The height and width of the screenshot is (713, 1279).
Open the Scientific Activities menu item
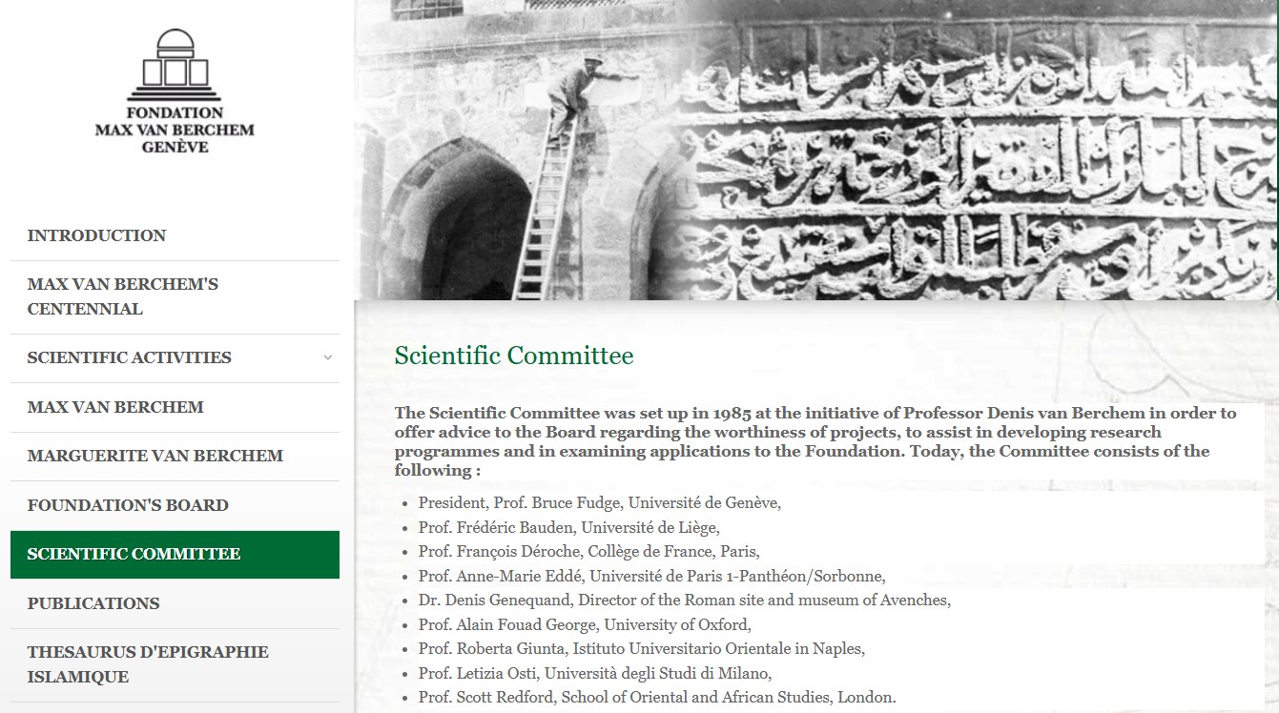pos(129,358)
